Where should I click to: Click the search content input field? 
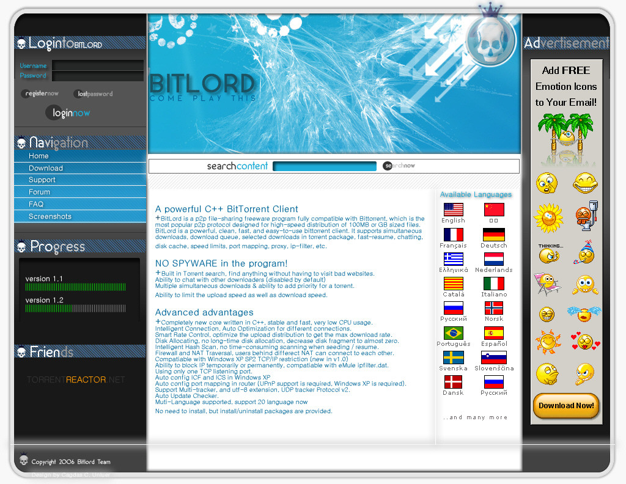pyautogui.click(x=325, y=166)
